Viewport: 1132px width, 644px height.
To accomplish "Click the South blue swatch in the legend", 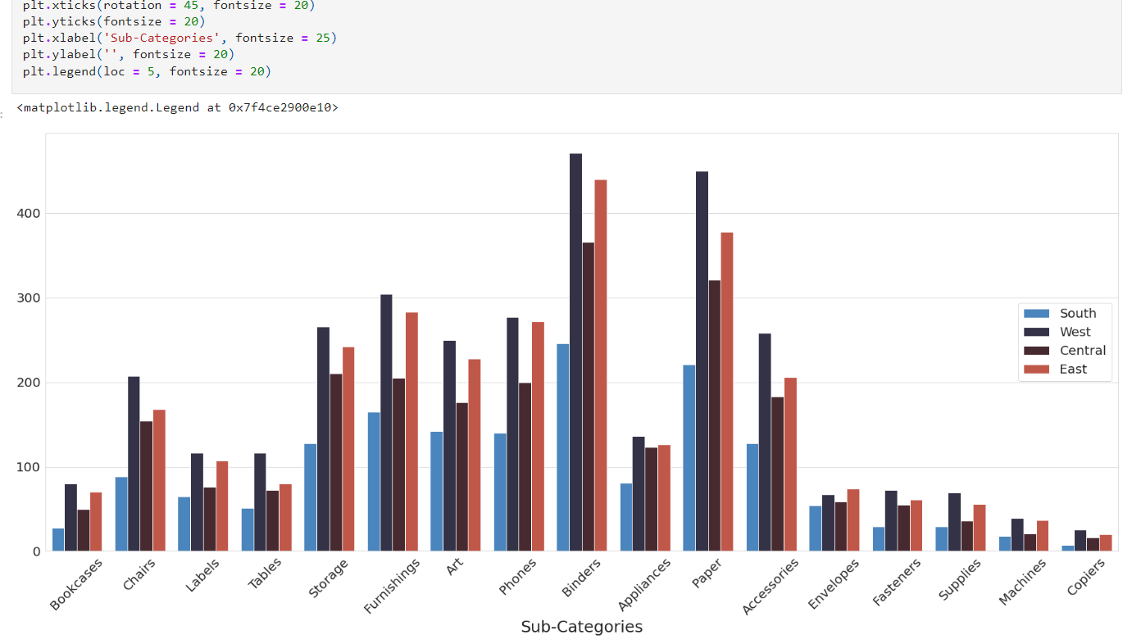I will 1036,313.
